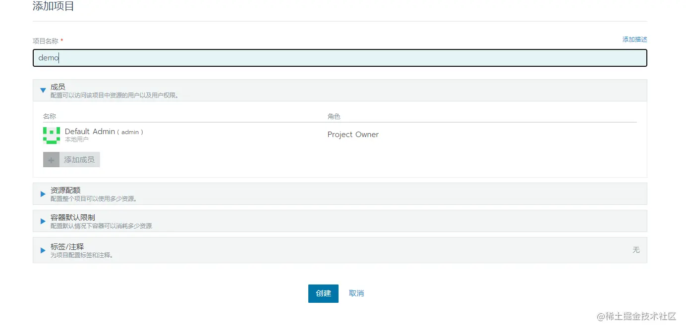Click the 添加项目 page heading

[54, 6]
